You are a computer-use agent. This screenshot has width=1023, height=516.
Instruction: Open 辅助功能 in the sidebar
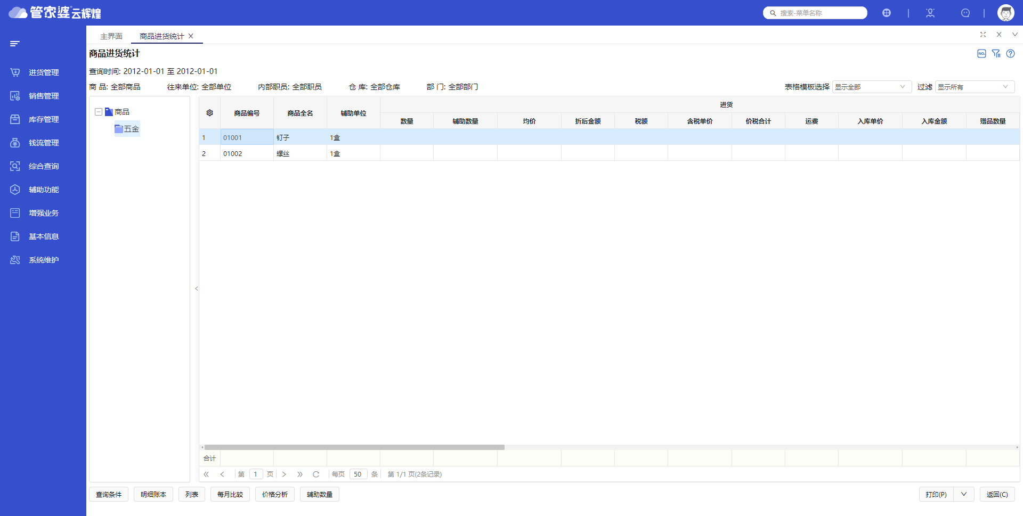(43, 190)
